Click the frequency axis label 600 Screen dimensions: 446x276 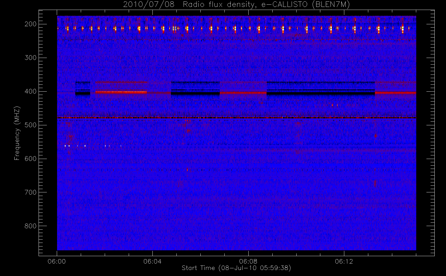(x=30, y=159)
